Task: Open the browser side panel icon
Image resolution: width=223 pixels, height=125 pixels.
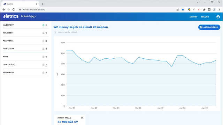Action: point(209,10)
